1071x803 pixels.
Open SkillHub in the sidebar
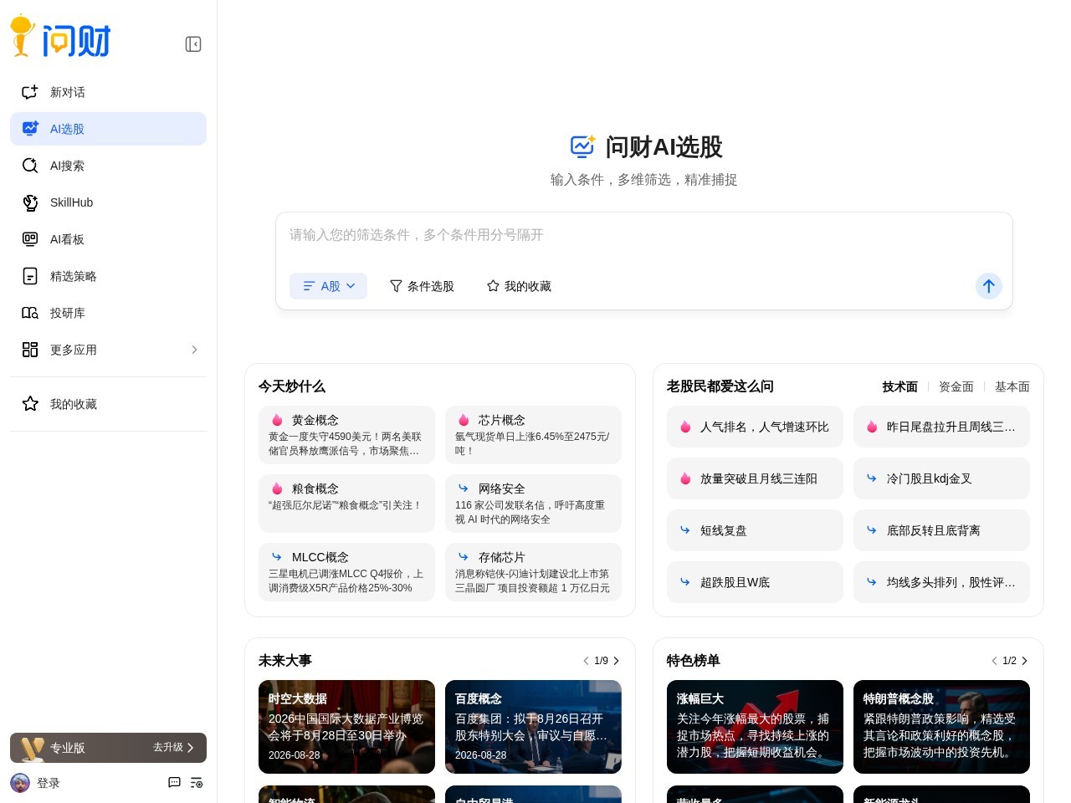108,202
